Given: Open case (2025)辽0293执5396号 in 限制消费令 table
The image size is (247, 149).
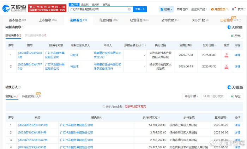Looking at the screenshot, I should [30, 55].
